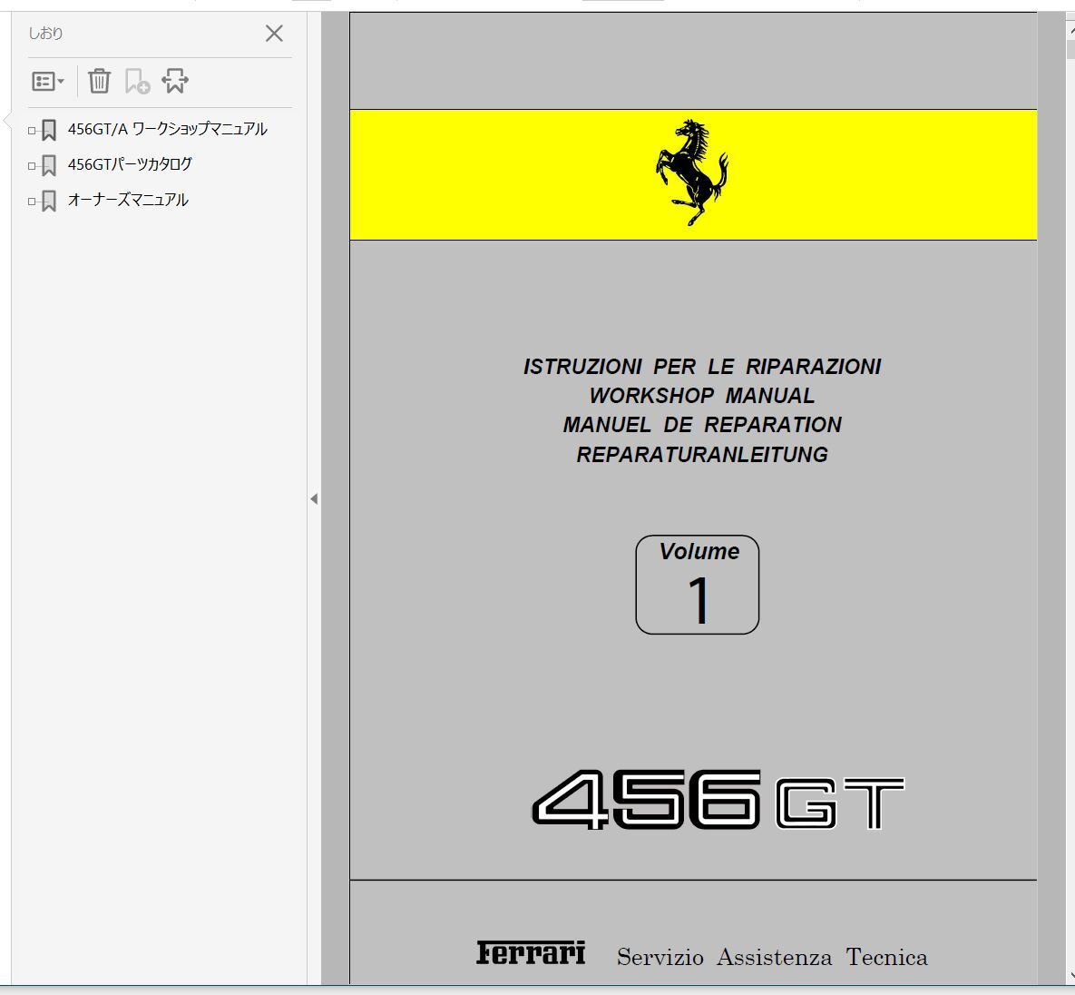Expand the 456GT/A ワークショップマニュアル bookmark node
1075x995 pixels.
[32, 131]
